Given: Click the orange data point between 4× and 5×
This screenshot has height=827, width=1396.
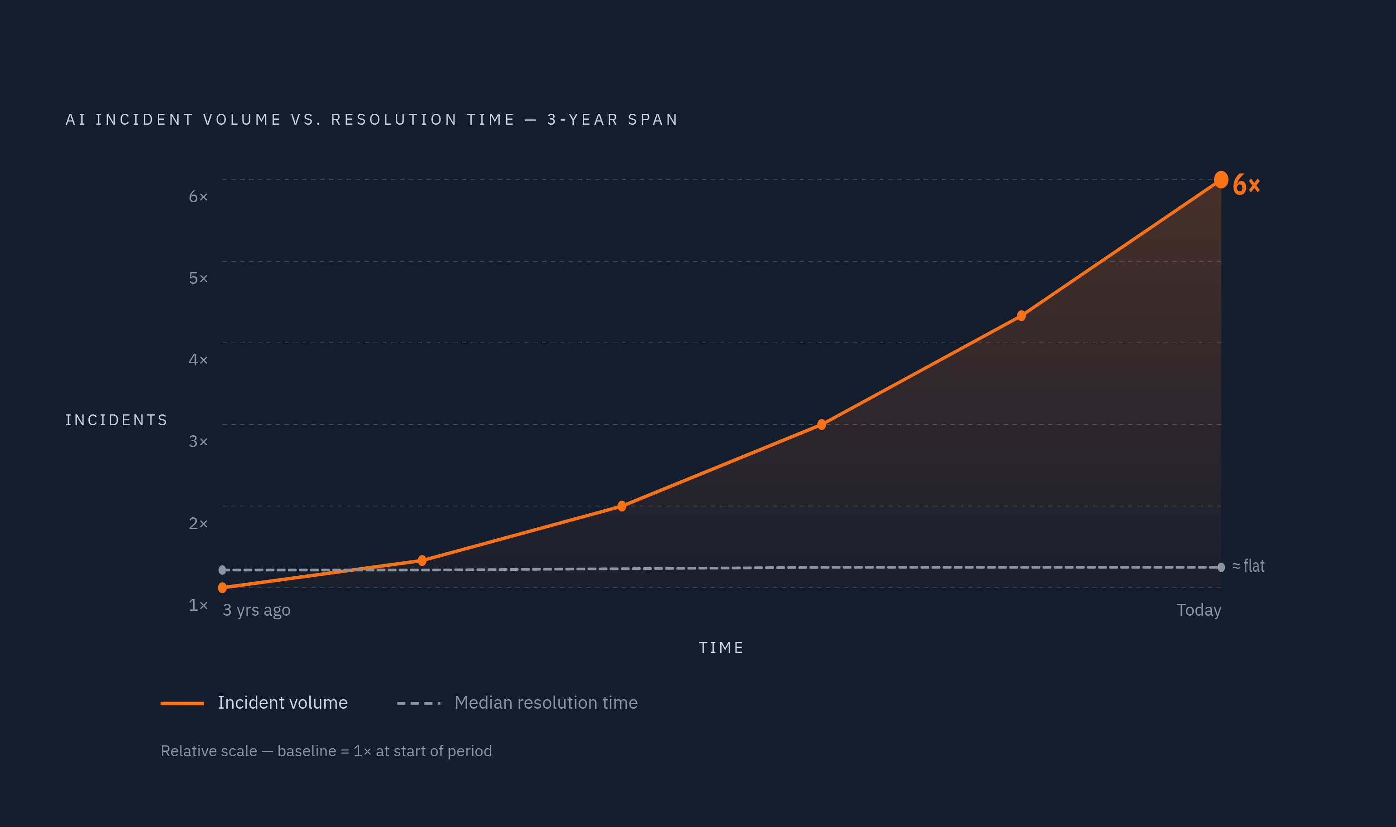Looking at the screenshot, I should (1021, 316).
